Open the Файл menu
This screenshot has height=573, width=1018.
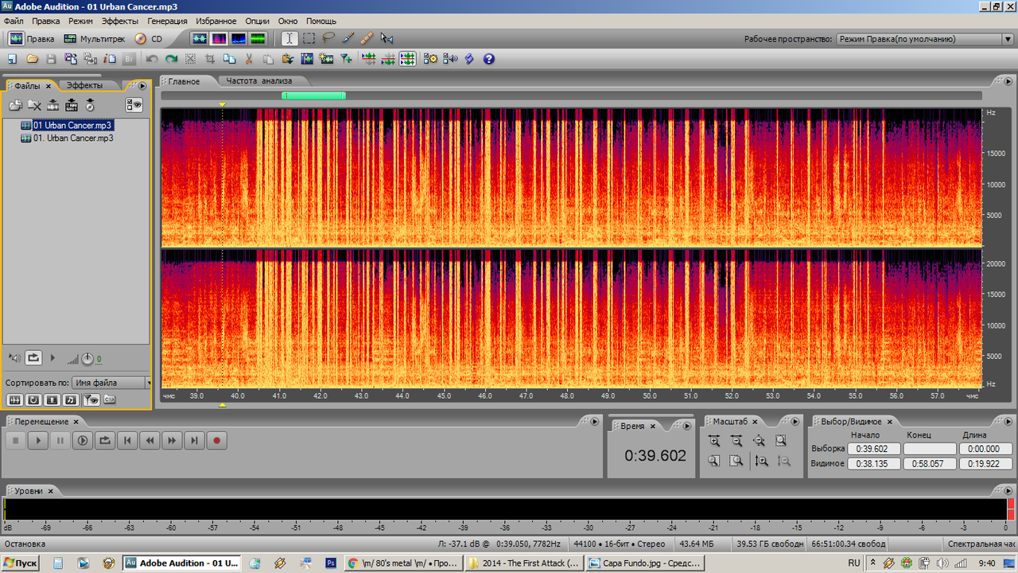14,21
